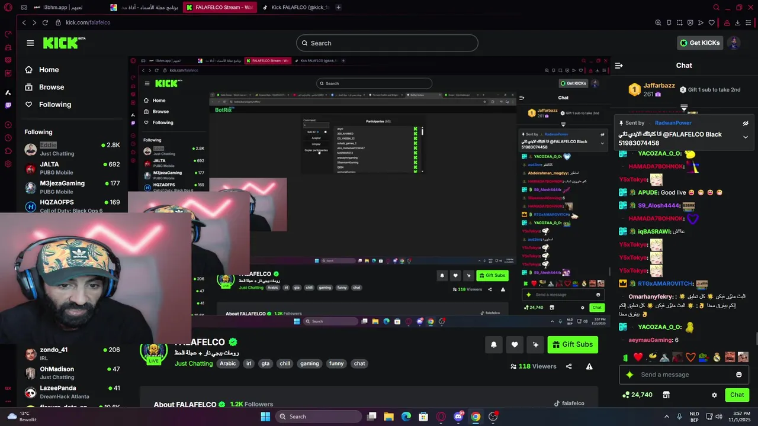Switch to the FALAFELCO Stream browser tab
758x426 pixels.
(x=220, y=7)
